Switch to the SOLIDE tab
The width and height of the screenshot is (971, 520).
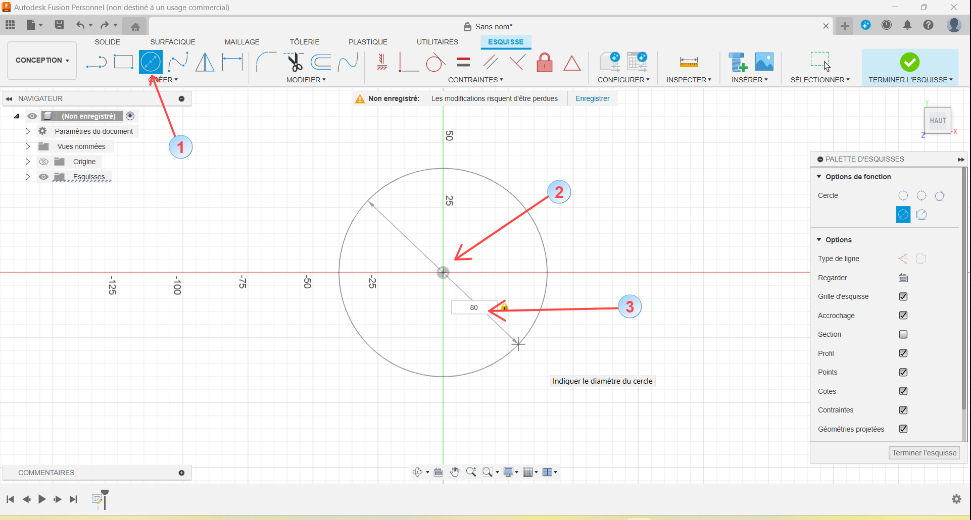pyautogui.click(x=108, y=42)
